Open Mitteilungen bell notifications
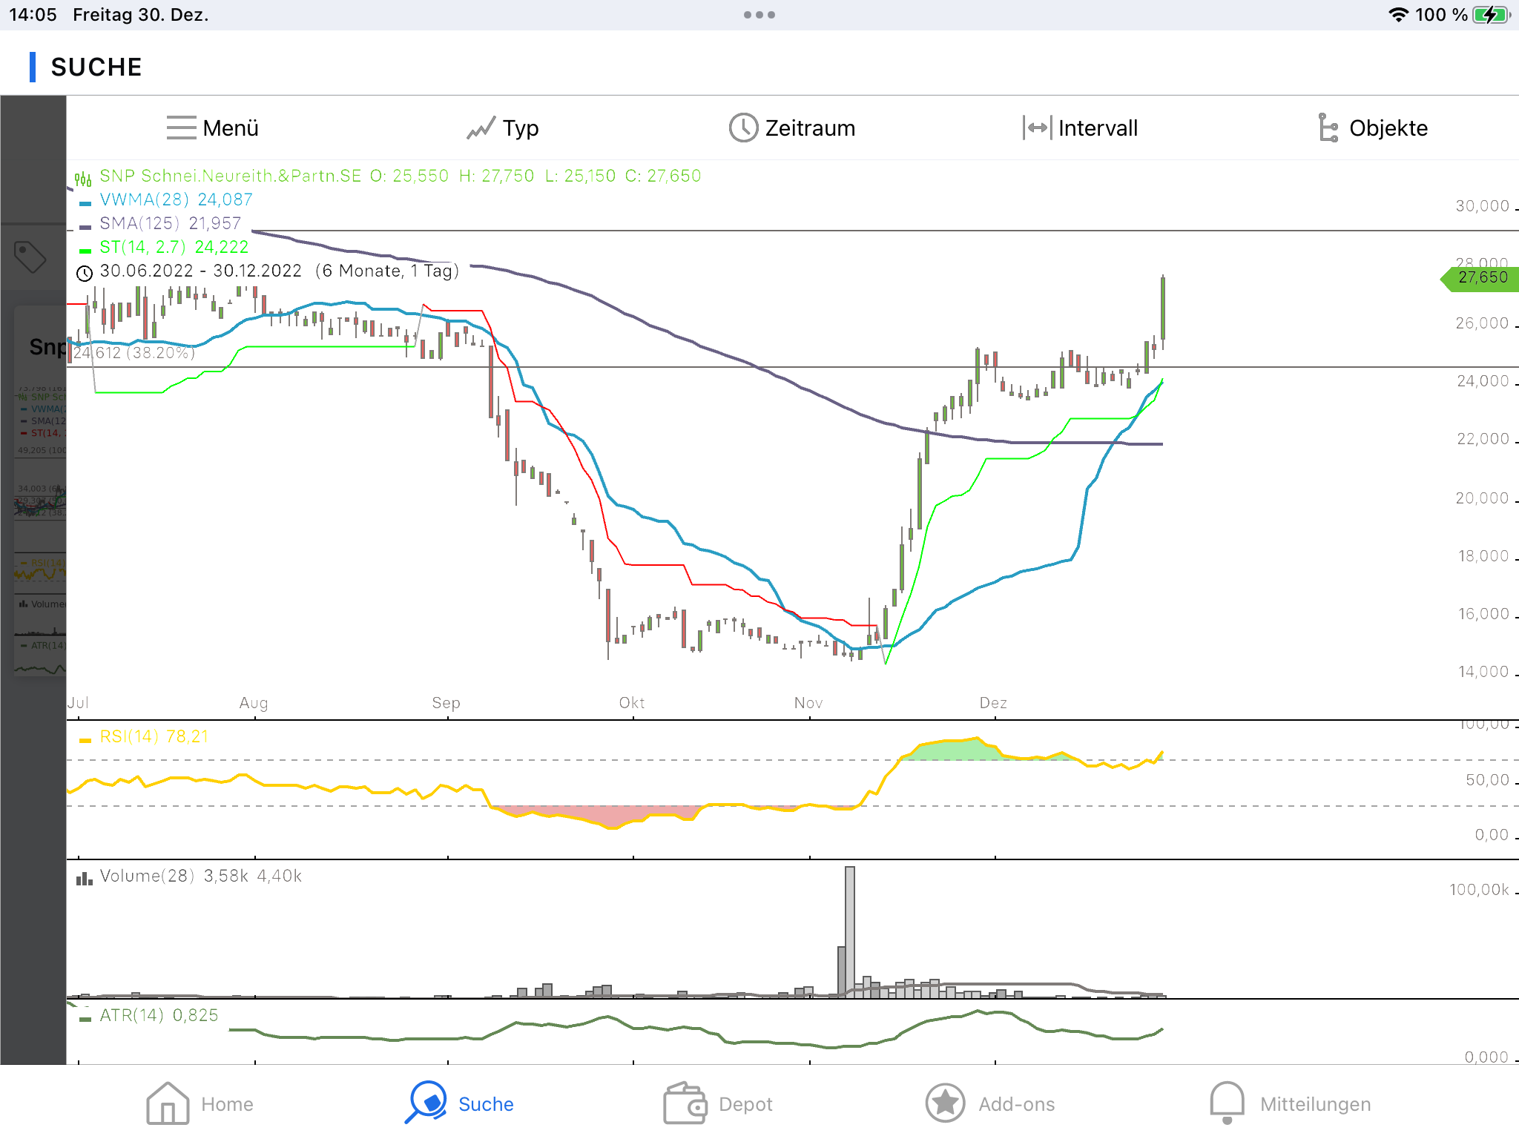The height and width of the screenshot is (1139, 1519). click(1227, 1103)
